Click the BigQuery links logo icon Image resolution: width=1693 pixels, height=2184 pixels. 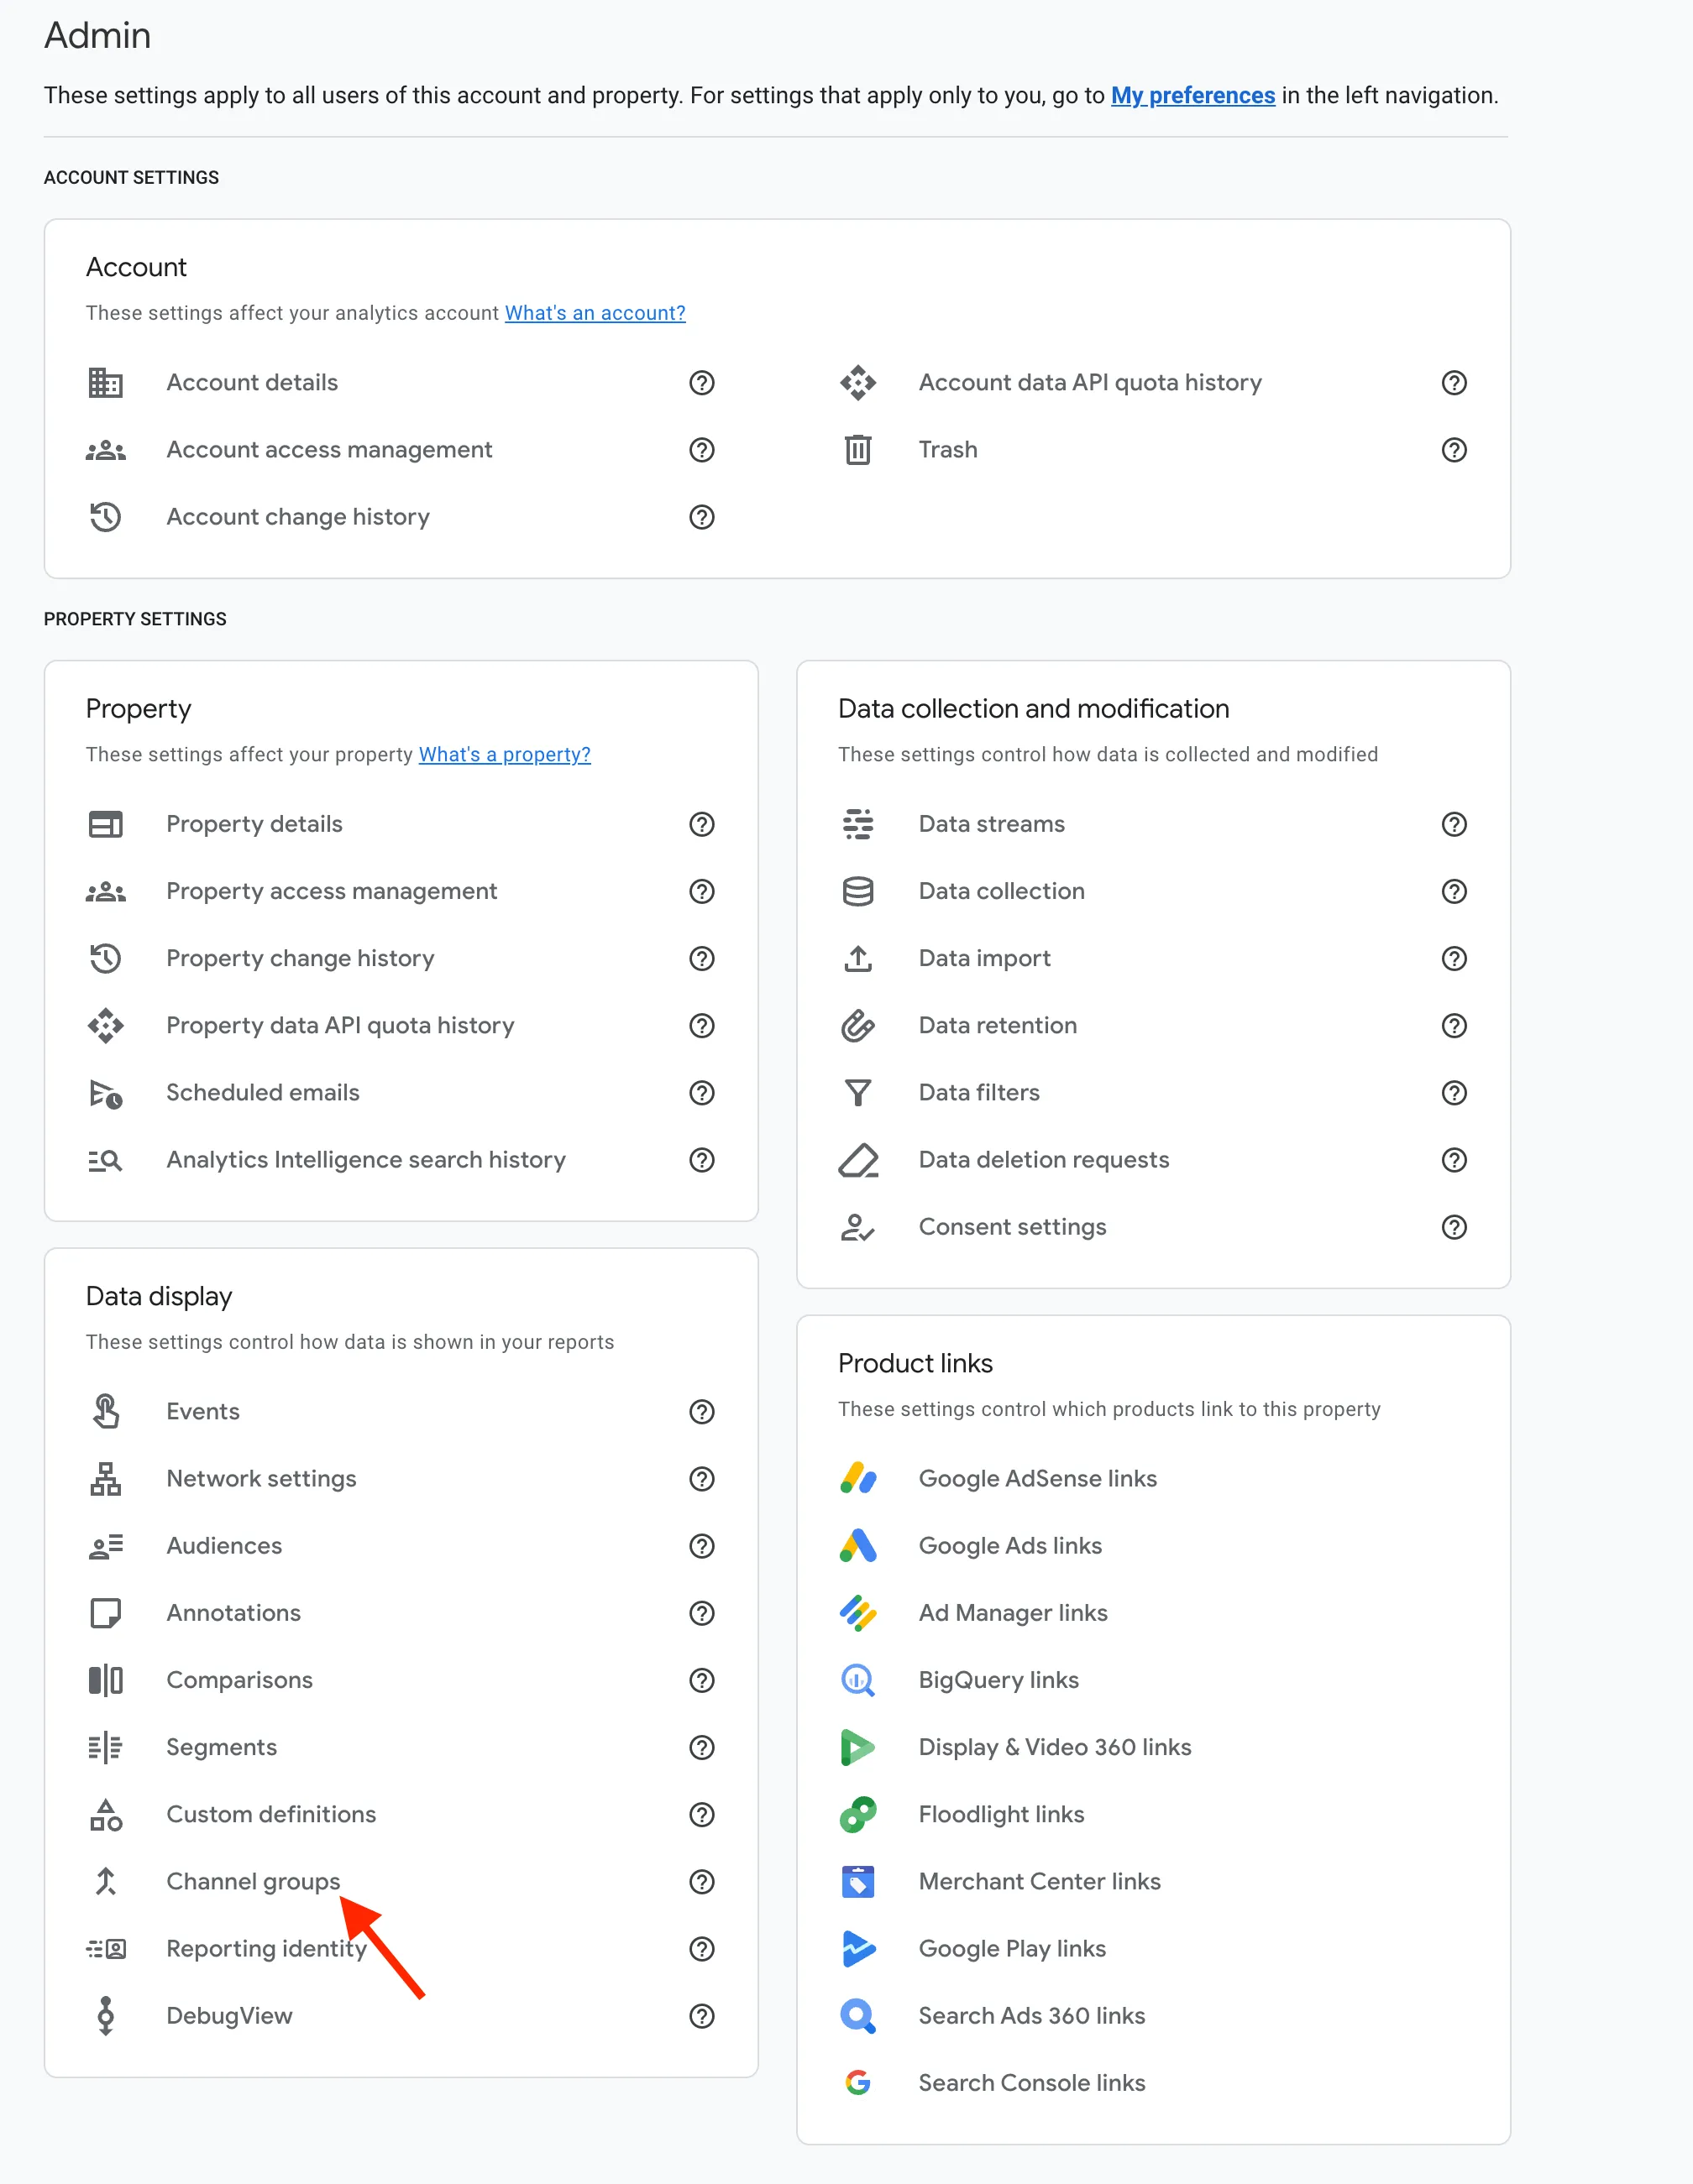(x=857, y=1680)
